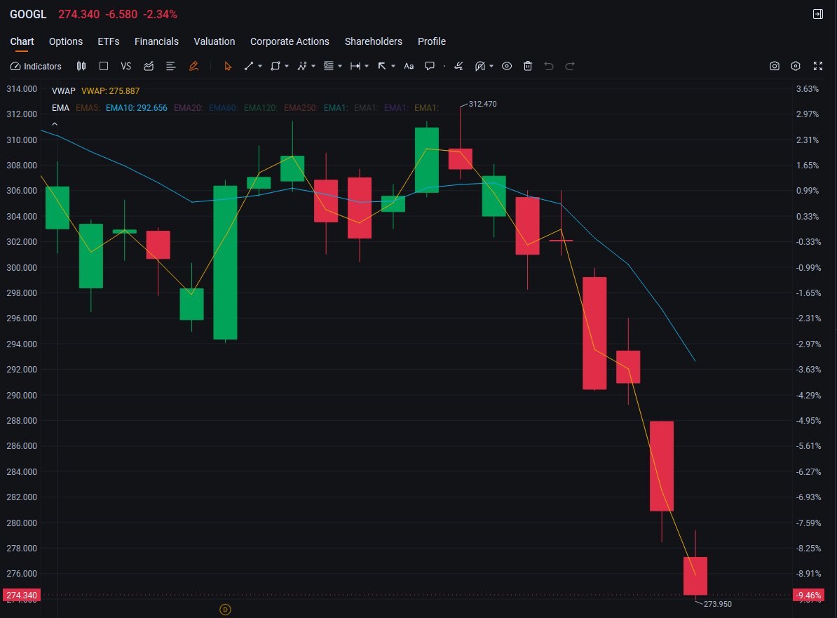This screenshot has height=618, width=837.
Task: Toggle the EMA60 line
Action: coord(223,108)
